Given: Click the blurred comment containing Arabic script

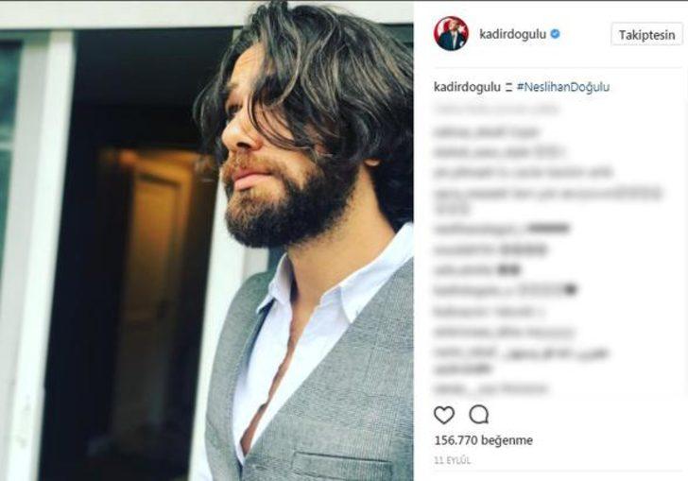Looking at the screenshot, I should [x=522, y=359].
